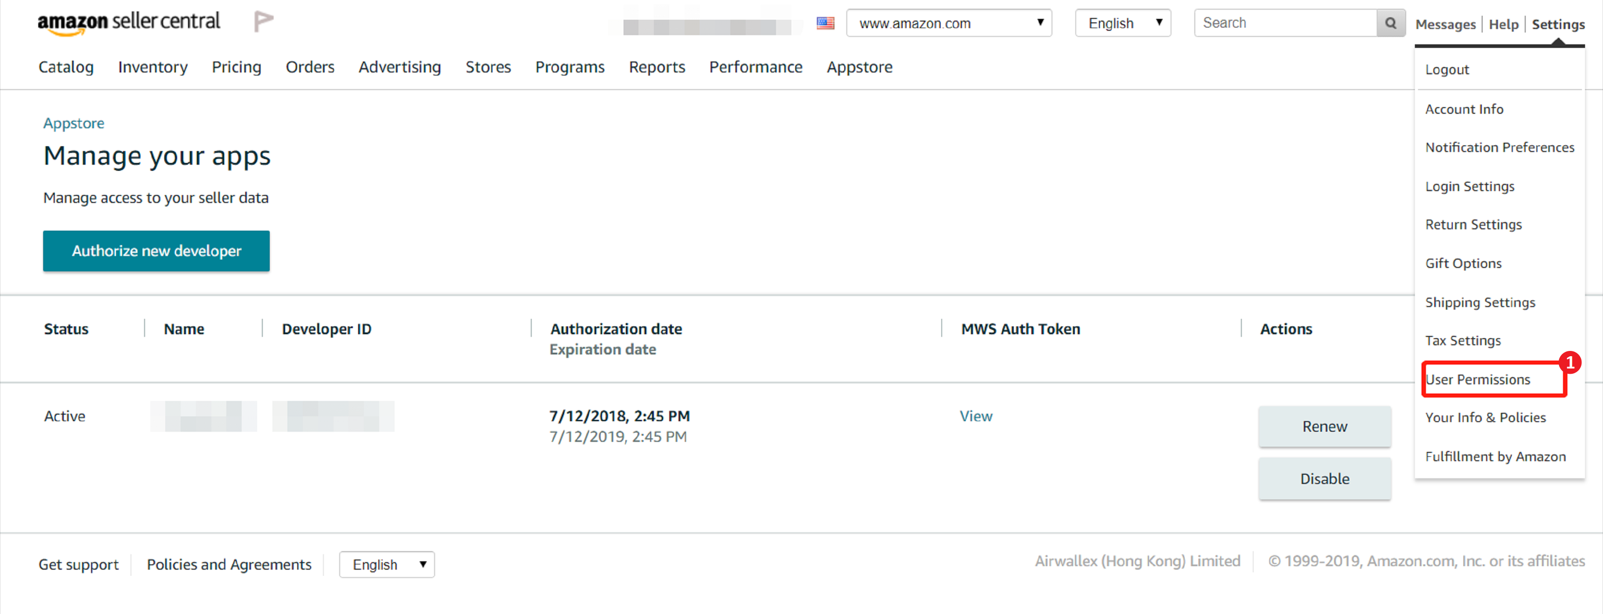Click the Appstore breadcrumb link
1603x614 pixels.
pyautogui.click(x=73, y=123)
